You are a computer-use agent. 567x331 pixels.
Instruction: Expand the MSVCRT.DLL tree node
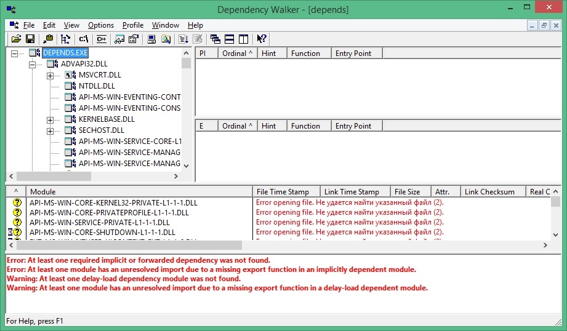tap(50, 75)
